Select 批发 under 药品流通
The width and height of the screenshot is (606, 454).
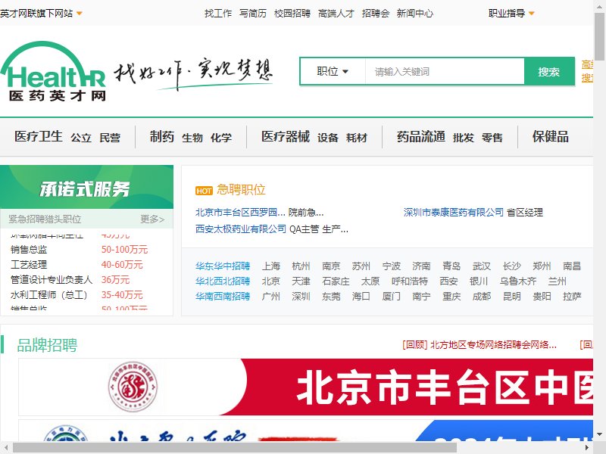click(x=464, y=138)
